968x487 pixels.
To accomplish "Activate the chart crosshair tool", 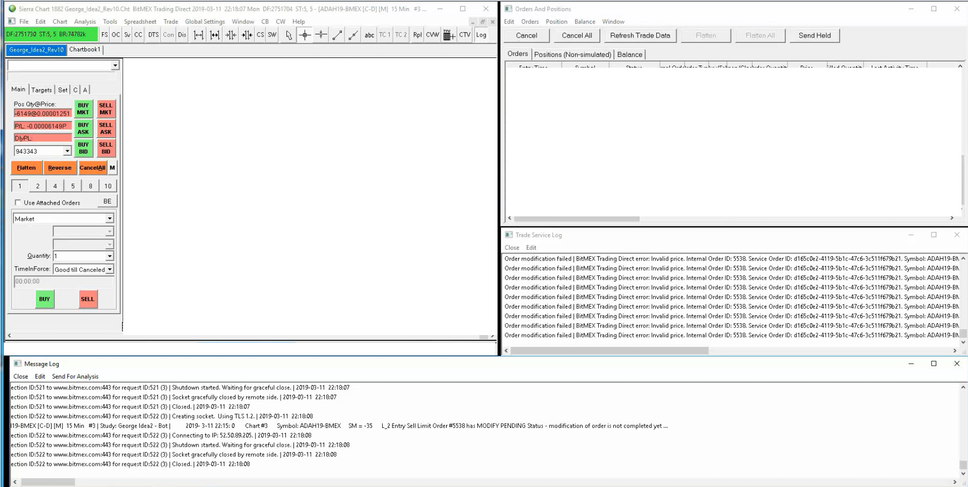I will (x=305, y=35).
